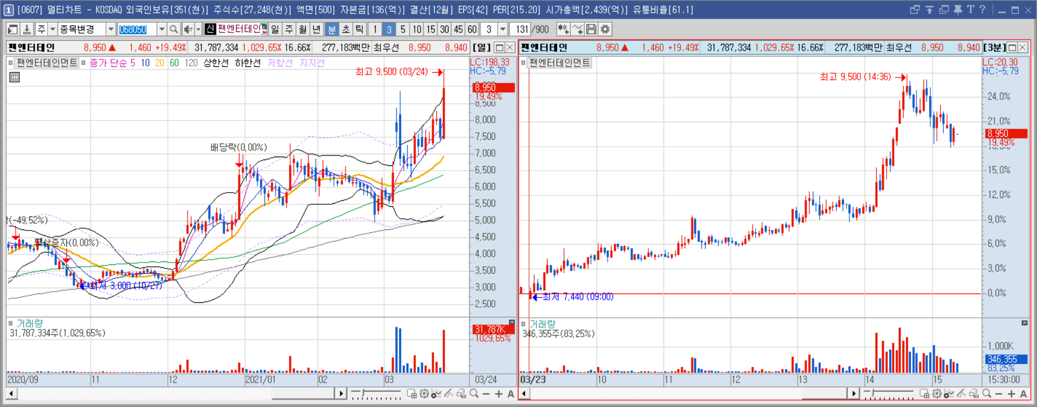Screen dimensions: 1037x407
Task: Click the auto-fit A icon under daily chart
Action: pos(511,394)
